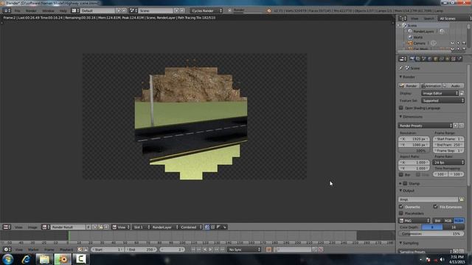Toggle Camera renderability icon in outliner
The image size is (472, 265).
click(464, 43)
